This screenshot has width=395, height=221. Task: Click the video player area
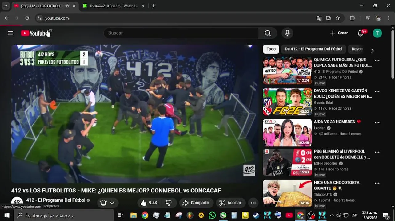[135, 114]
